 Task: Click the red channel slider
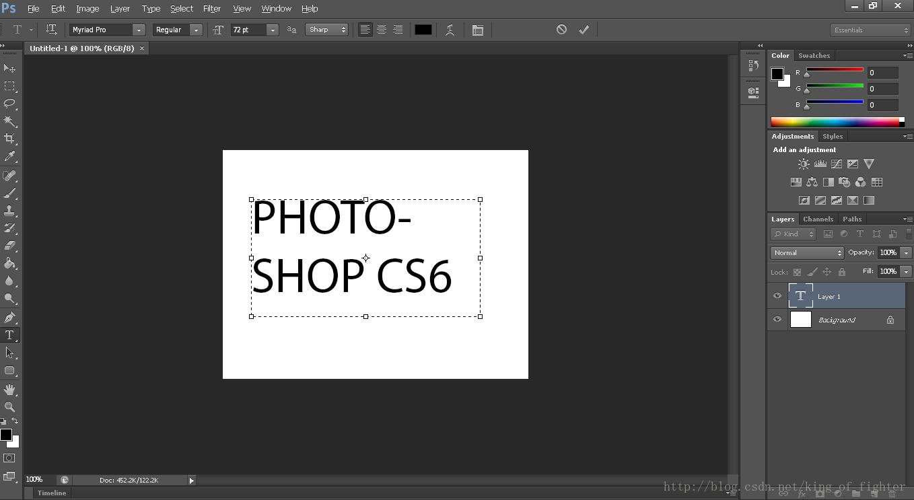point(835,71)
